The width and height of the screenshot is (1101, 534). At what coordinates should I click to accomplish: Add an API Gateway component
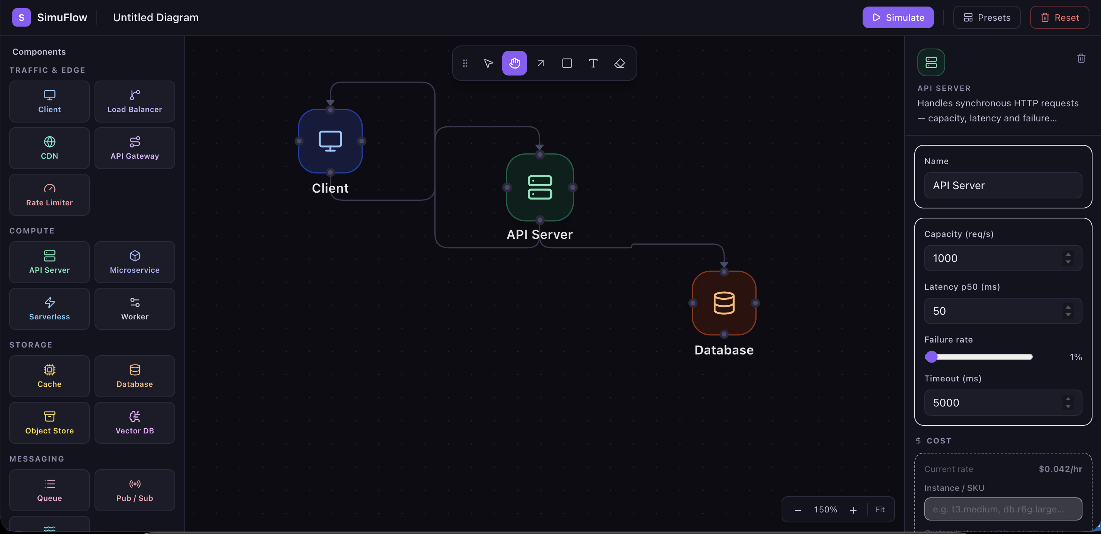(135, 148)
